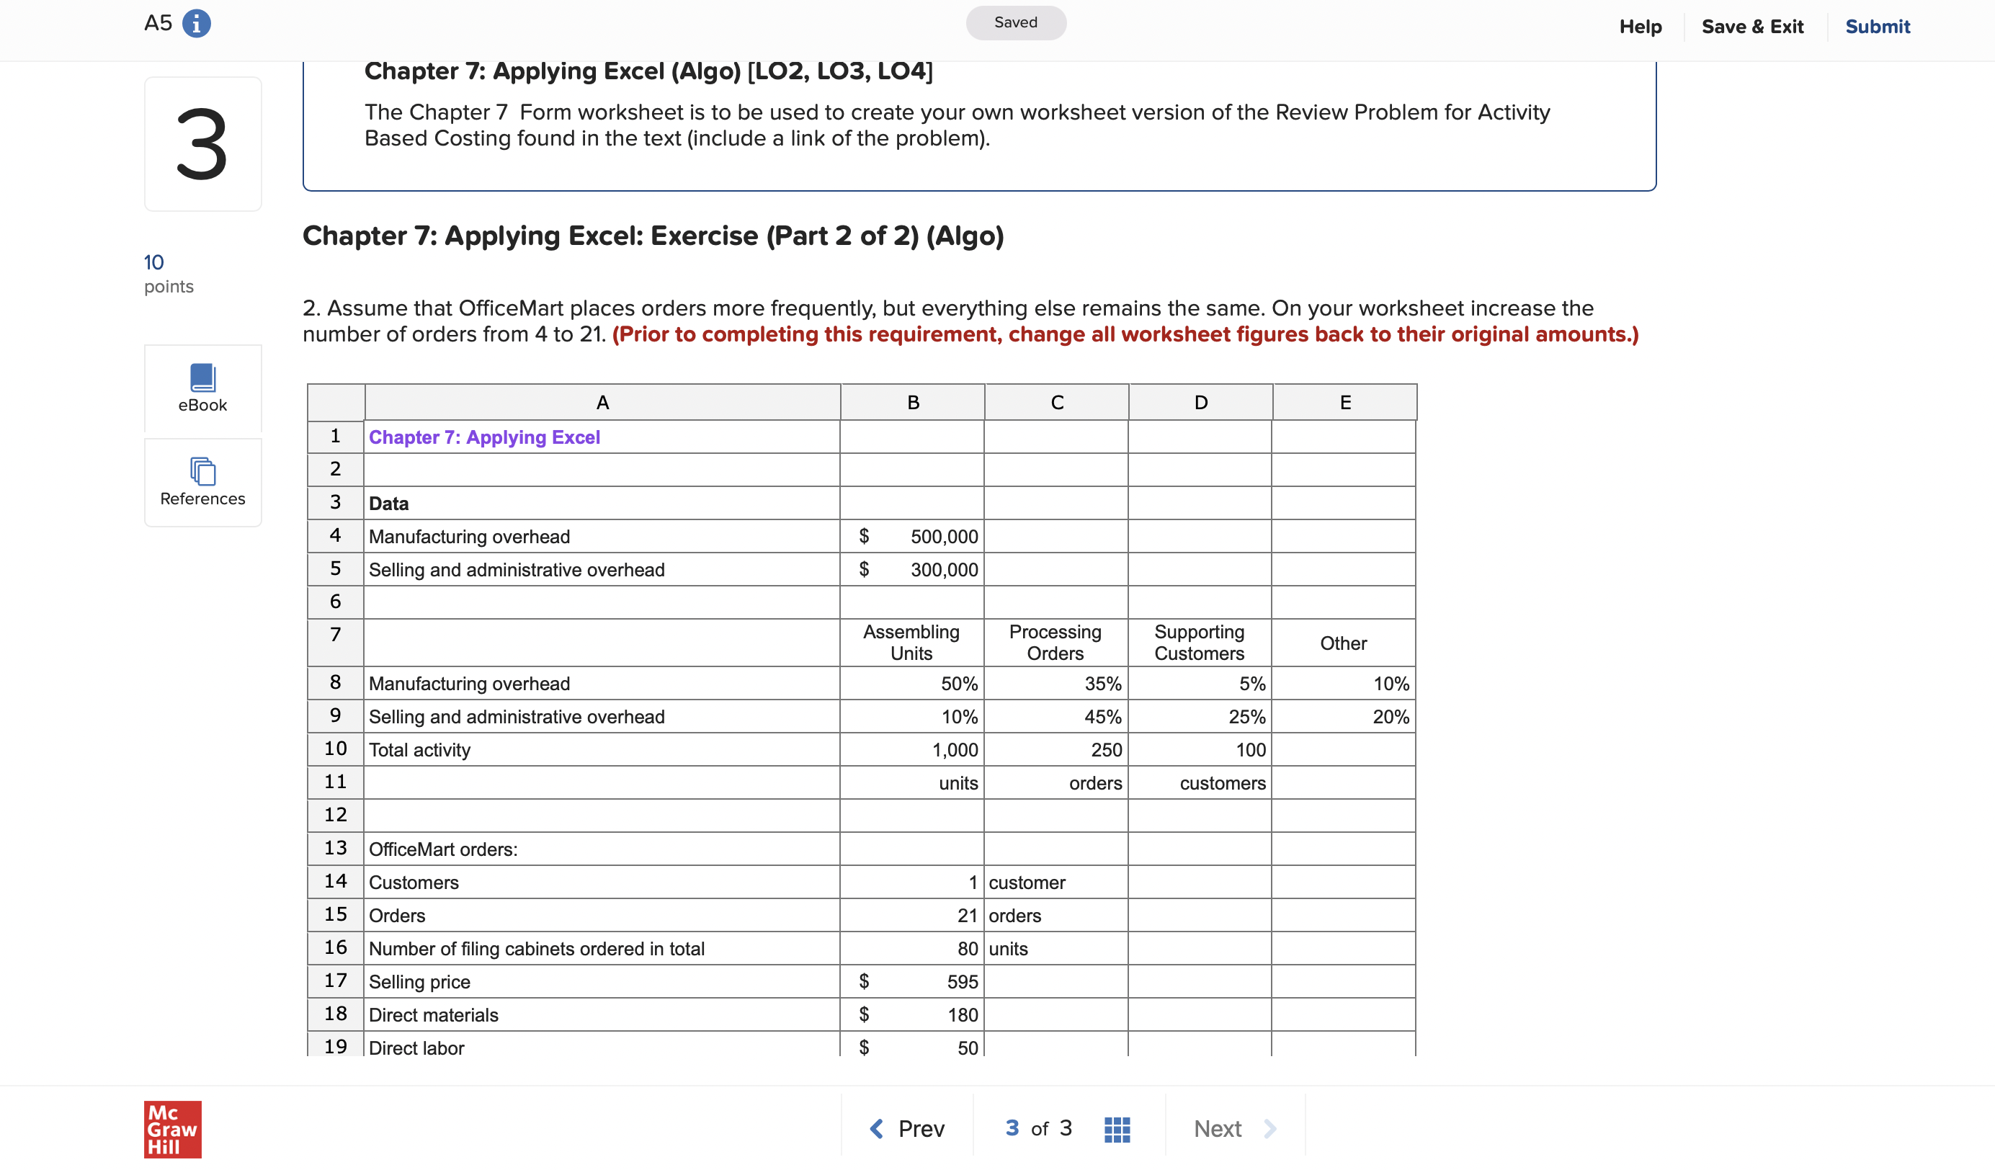Image resolution: width=1995 pixels, height=1170 pixels.
Task: Click the right chevron on Next
Action: tap(1269, 1128)
